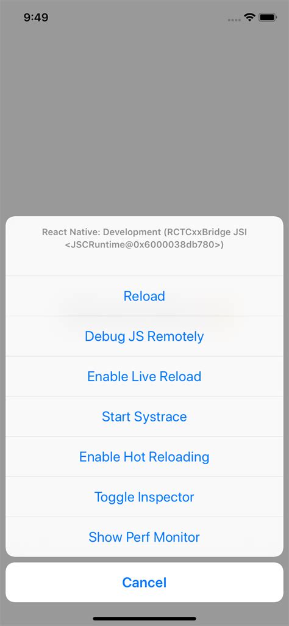Tap the Wi-Fi icon in status bar
289x626 pixels.
(x=249, y=17)
